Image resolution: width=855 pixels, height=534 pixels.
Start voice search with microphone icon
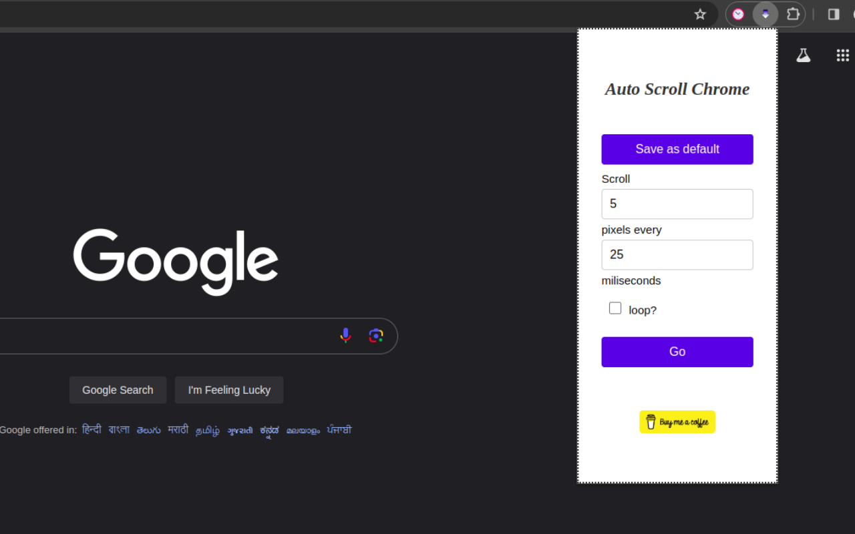pyautogui.click(x=345, y=336)
